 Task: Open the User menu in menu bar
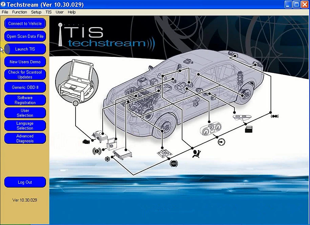60,12
